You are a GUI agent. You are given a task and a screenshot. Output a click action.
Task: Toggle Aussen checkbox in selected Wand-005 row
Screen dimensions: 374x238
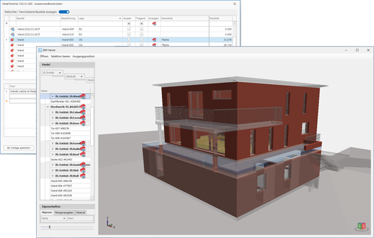129,40
